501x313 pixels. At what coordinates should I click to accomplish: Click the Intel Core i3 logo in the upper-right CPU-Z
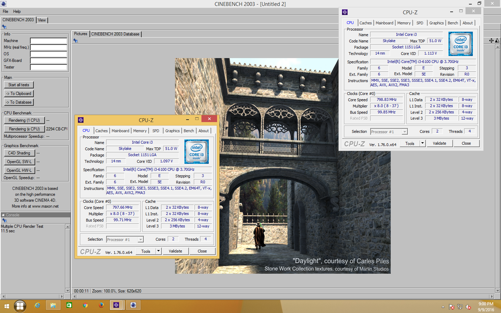point(460,44)
